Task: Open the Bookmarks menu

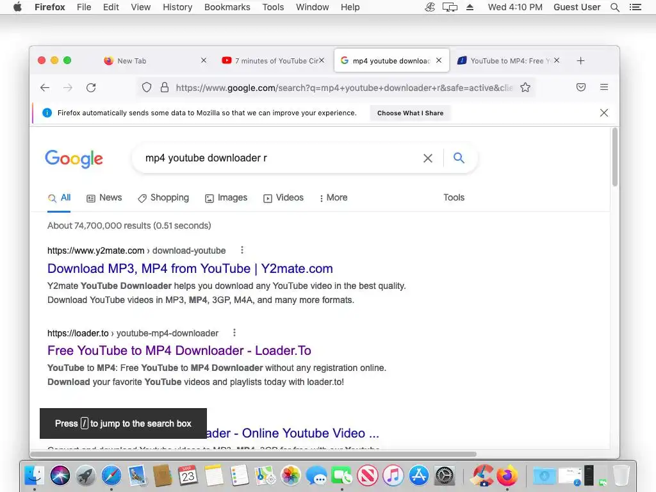Action: point(227,7)
